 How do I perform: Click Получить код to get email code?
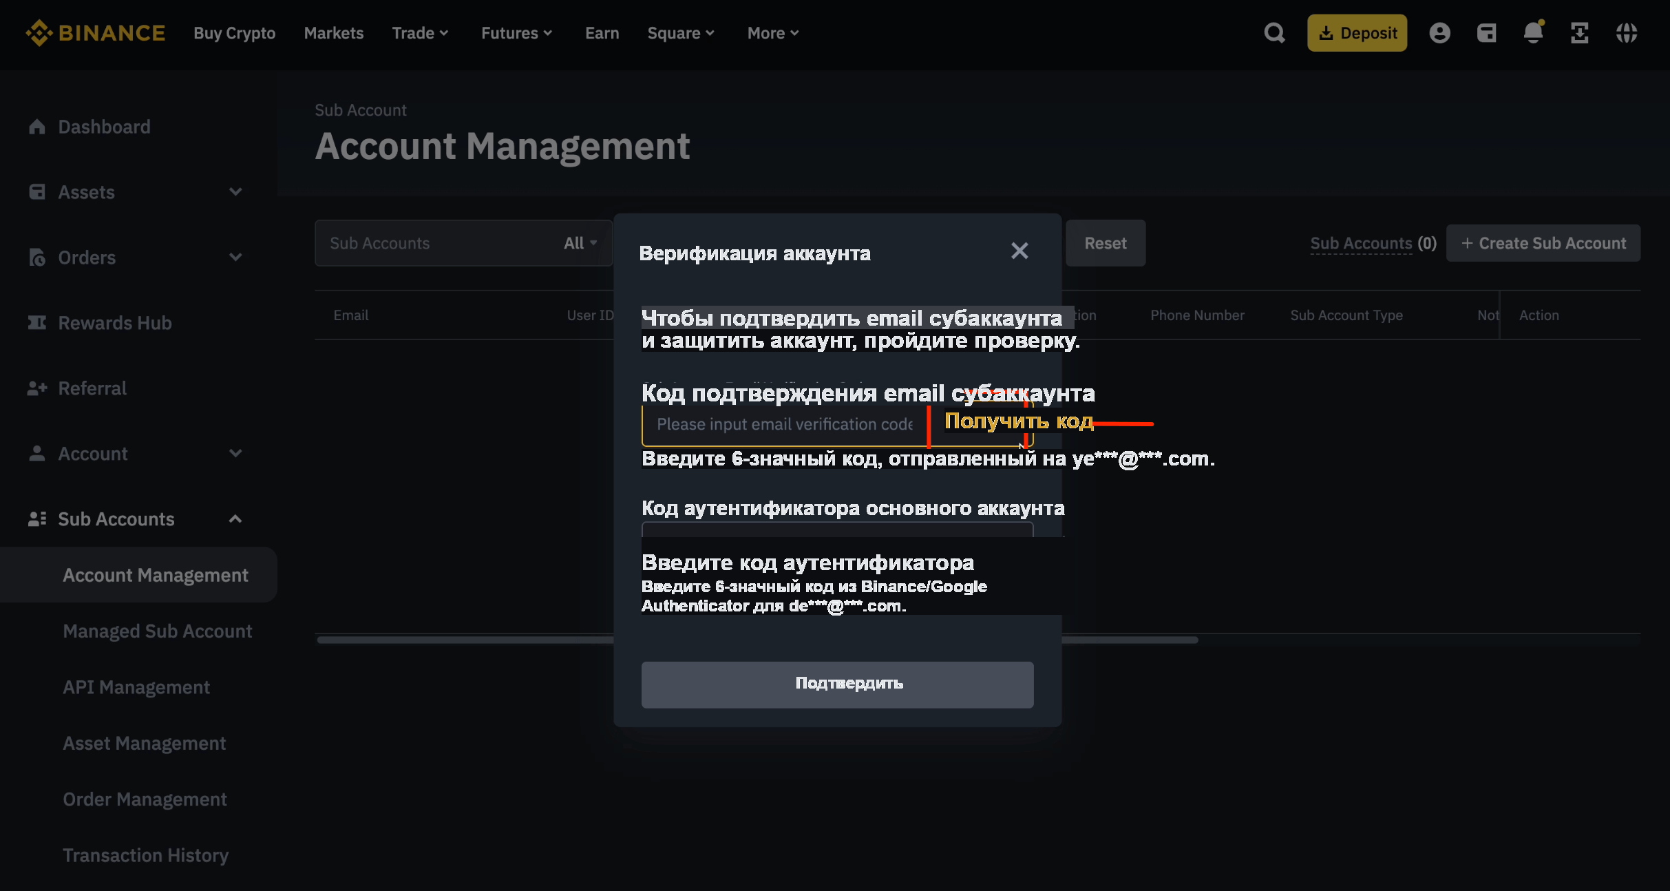(1019, 421)
